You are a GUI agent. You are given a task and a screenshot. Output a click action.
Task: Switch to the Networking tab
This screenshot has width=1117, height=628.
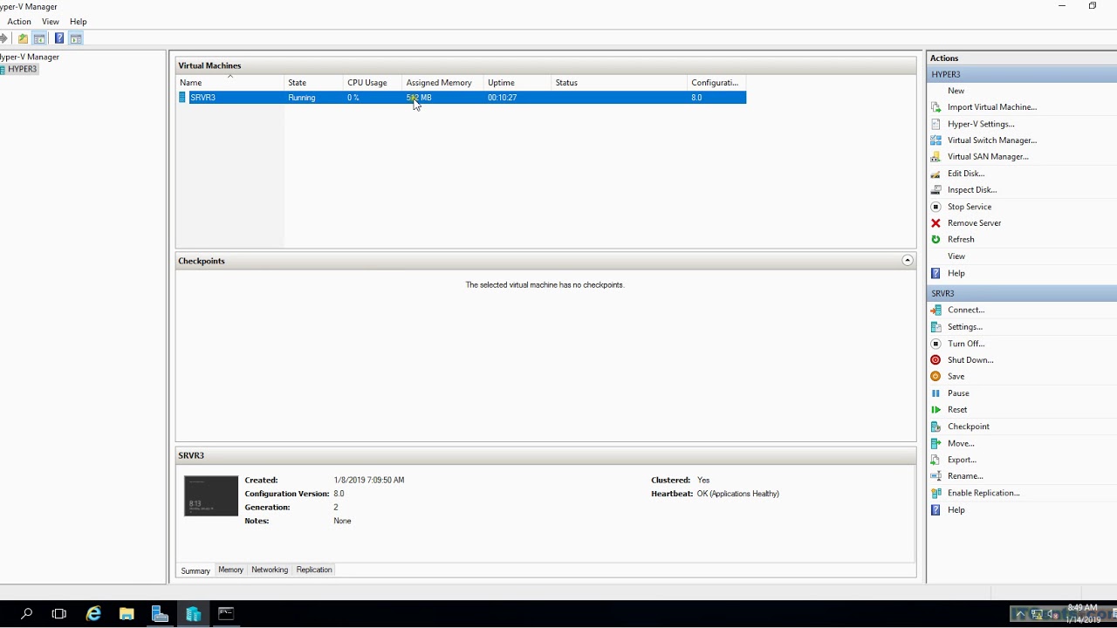point(270,570)
